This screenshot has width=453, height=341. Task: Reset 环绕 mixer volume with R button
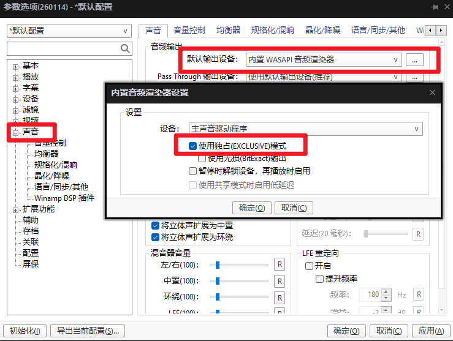[280, 298]
